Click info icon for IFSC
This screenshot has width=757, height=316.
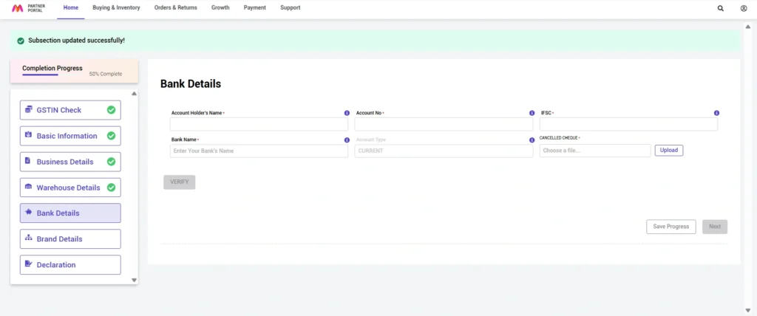pos(716,113)
